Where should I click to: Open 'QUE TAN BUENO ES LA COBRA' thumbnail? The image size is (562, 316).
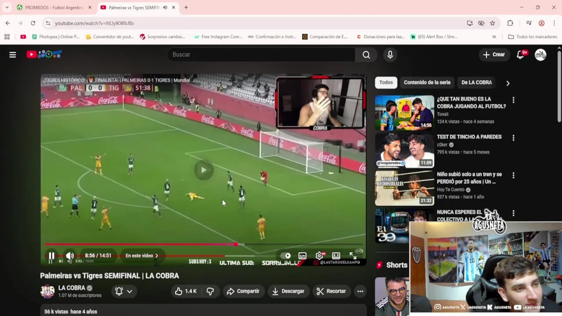pos(404,113)
